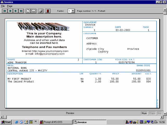Open Outlook Express quick launch icon

[x=21, y=122]
